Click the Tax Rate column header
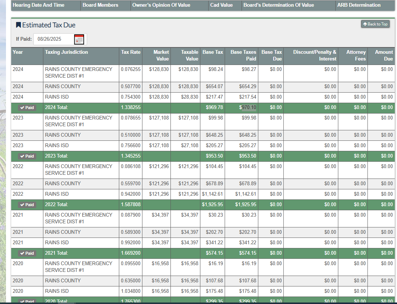Viewport: 397px width, 304px height. click(x=130, y=52)
